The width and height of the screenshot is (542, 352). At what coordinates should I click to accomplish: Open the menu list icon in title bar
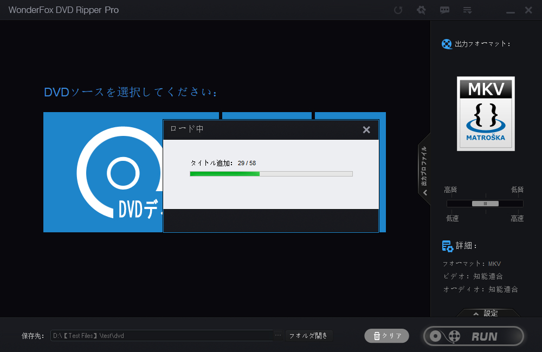[x=467, y=10]
